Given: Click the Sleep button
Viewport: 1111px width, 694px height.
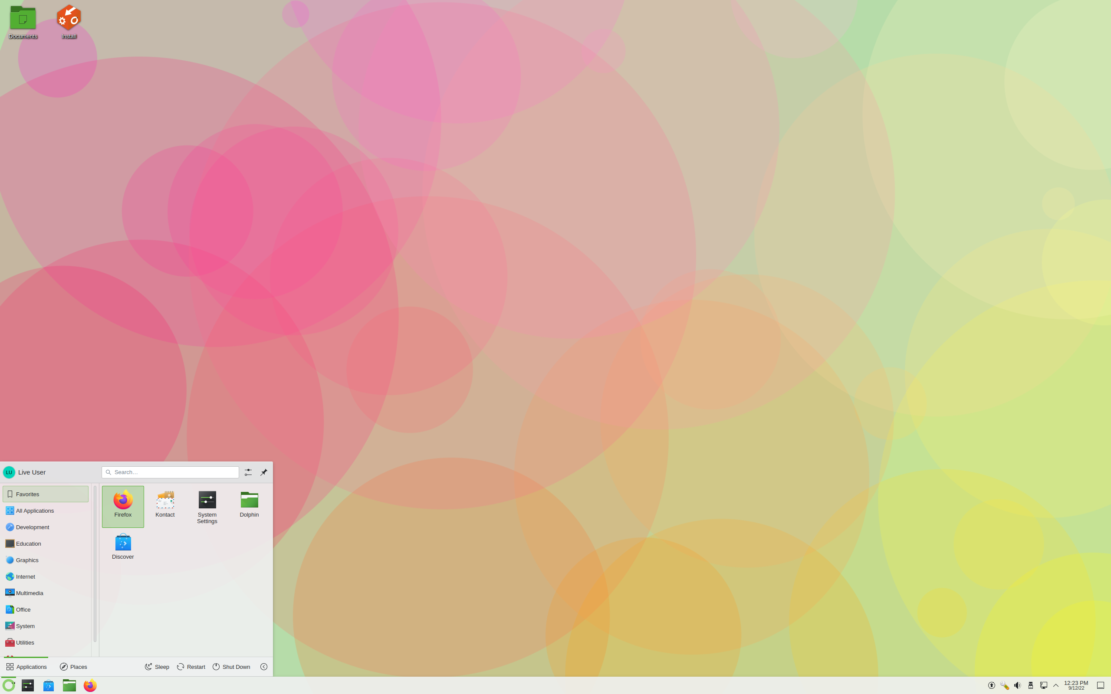Looking at the screenshot, I should click(x=157, y=667).
